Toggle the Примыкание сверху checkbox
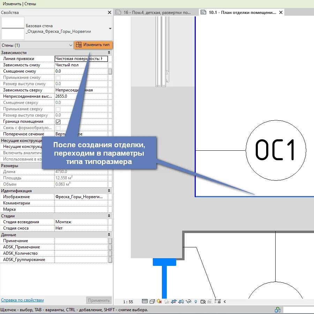This screenshot has height=314, width=314. point(58,109)
